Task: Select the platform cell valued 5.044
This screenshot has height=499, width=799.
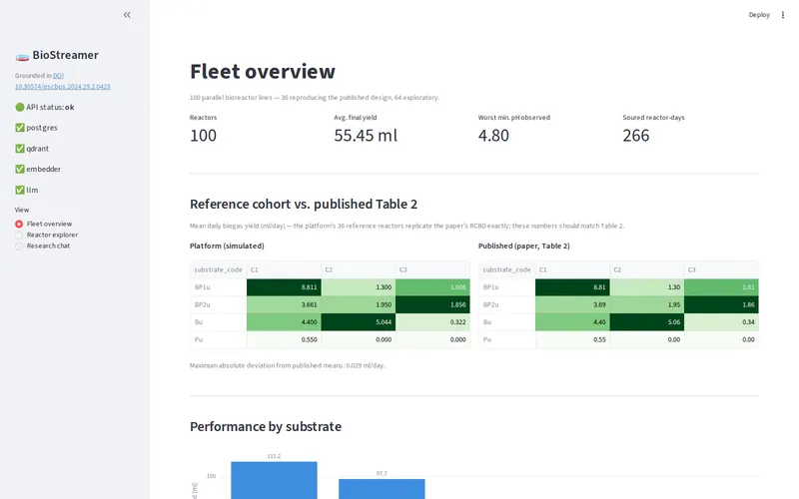Action: (x=359, y=321)
